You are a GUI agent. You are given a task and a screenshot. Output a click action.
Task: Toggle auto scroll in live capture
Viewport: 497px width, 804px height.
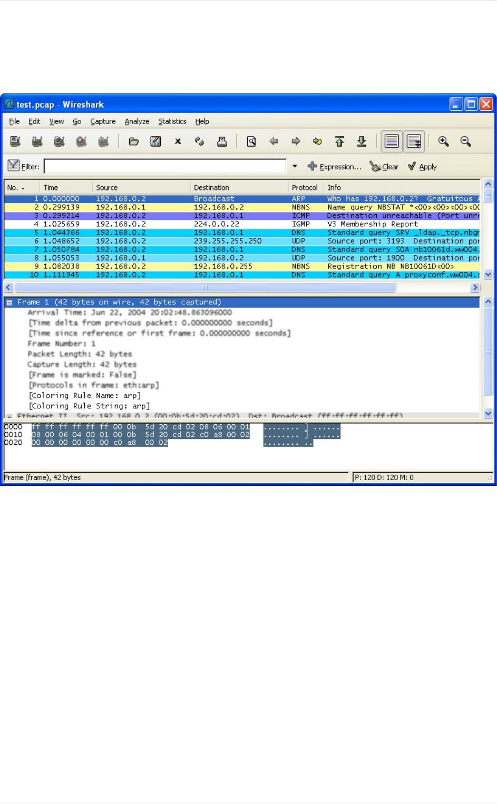(x=414, y=141)
